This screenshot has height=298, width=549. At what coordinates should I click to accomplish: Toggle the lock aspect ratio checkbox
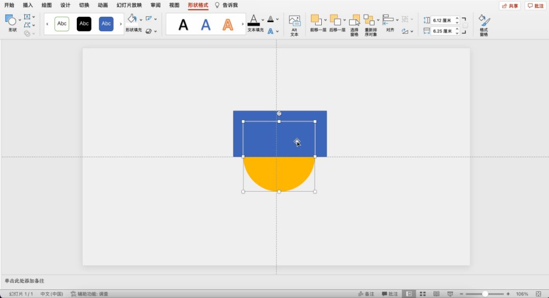(465, 25)
